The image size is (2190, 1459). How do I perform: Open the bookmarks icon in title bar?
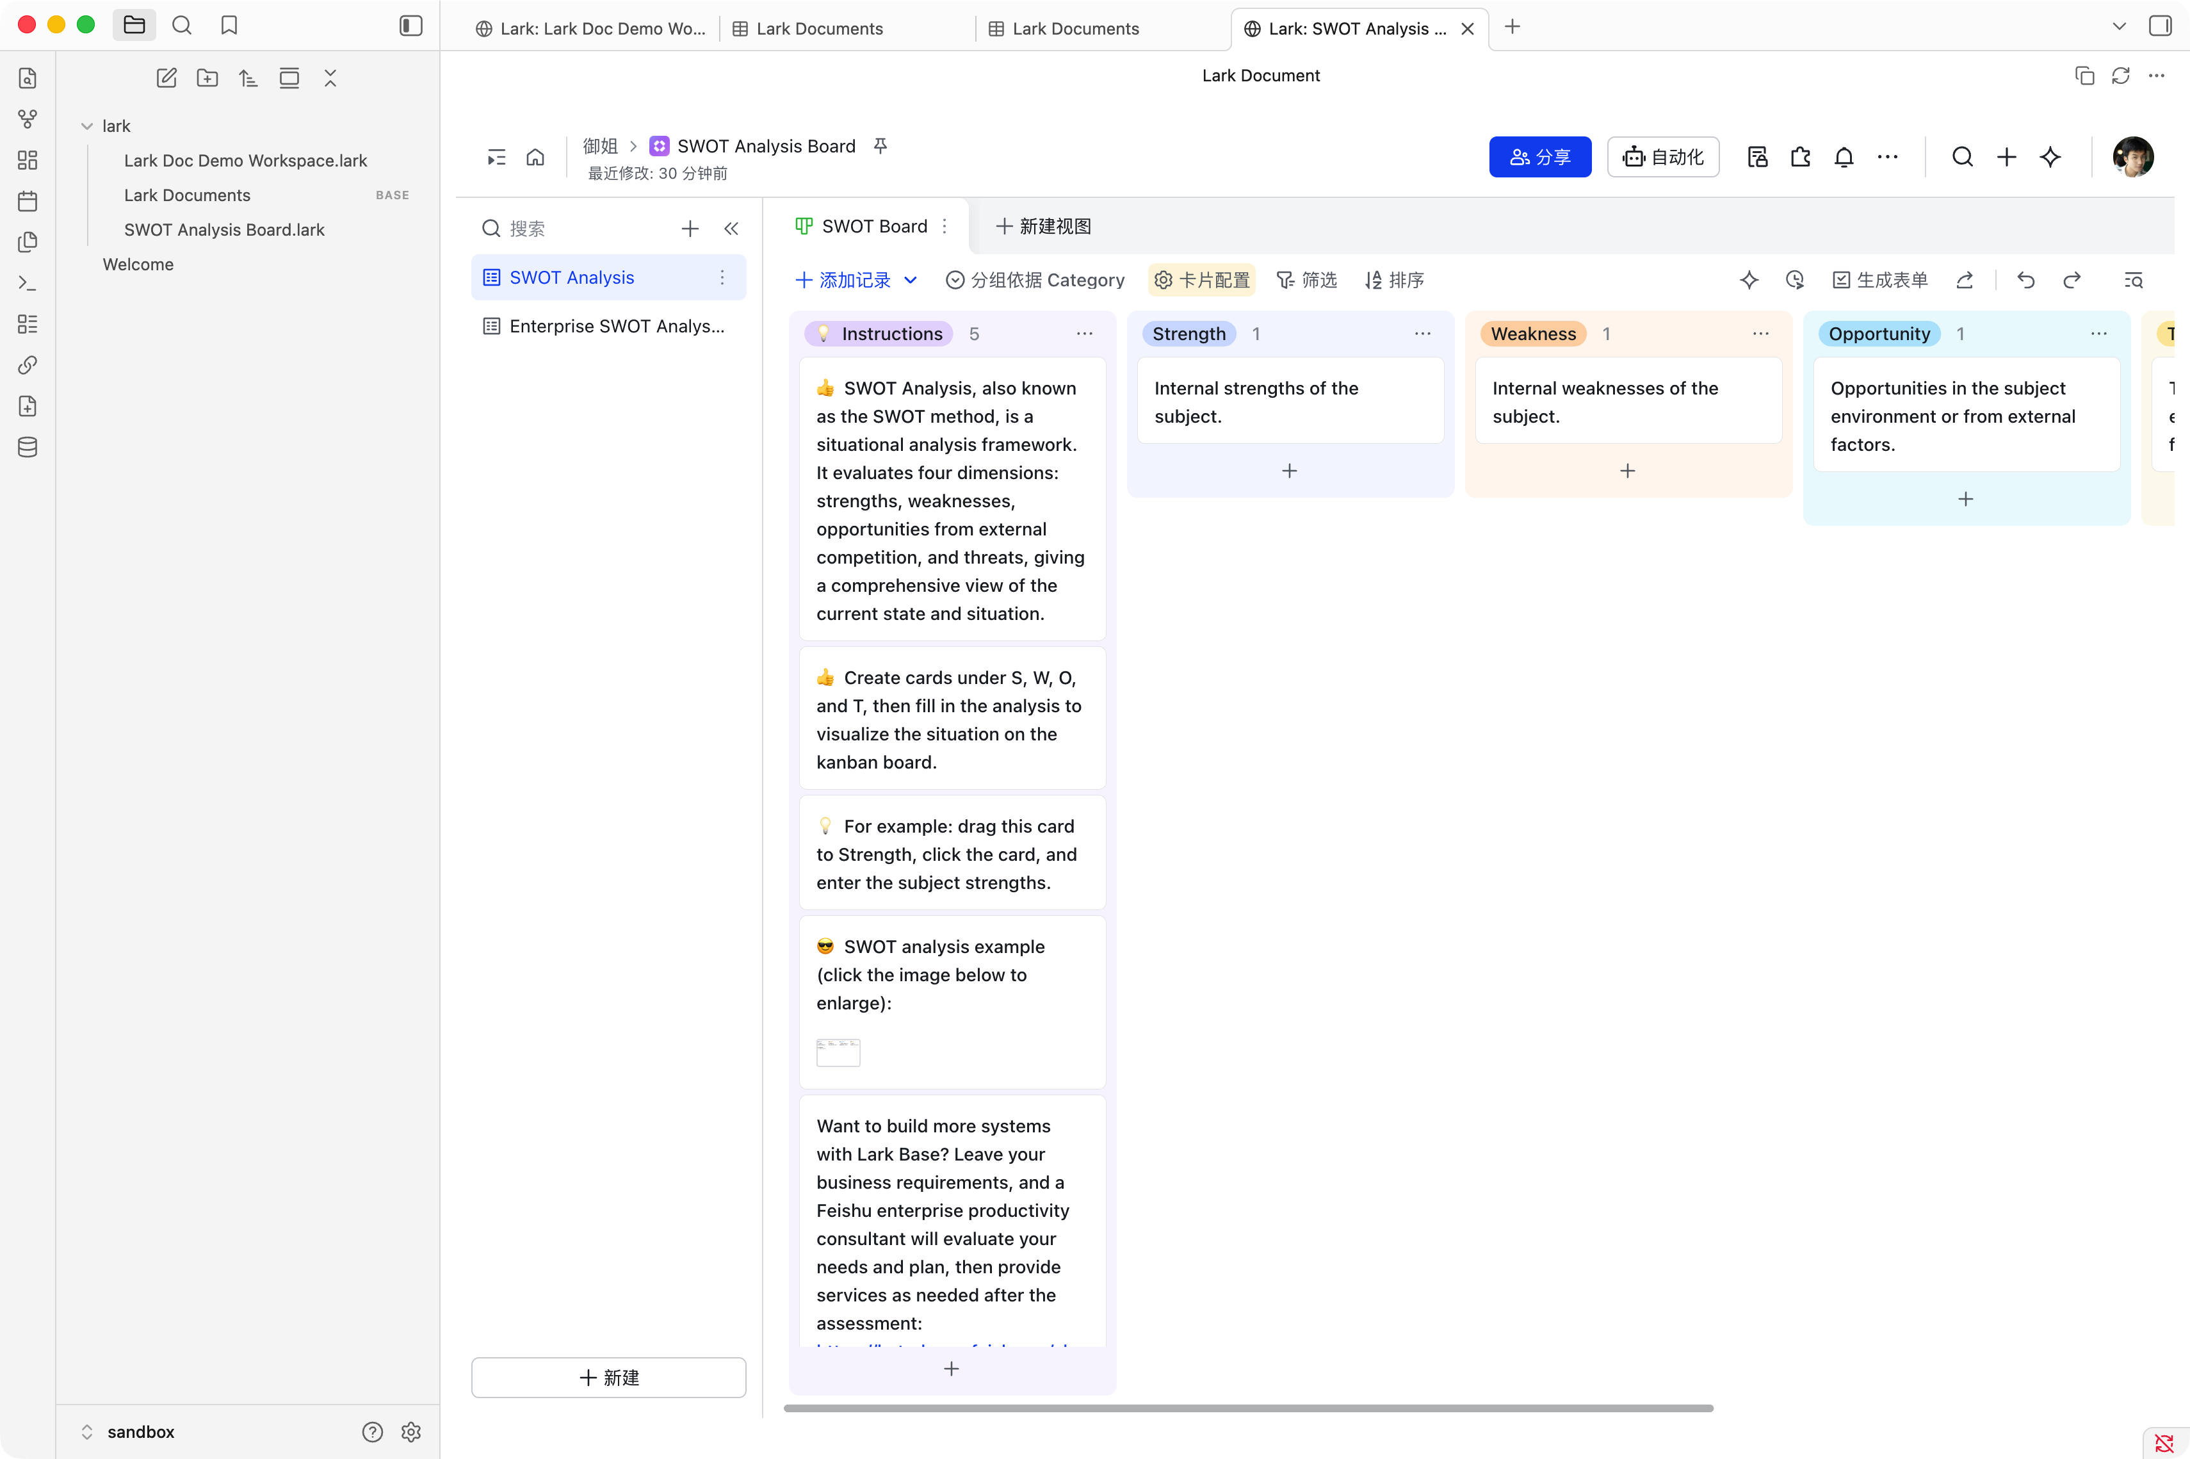tap(229, 25)
